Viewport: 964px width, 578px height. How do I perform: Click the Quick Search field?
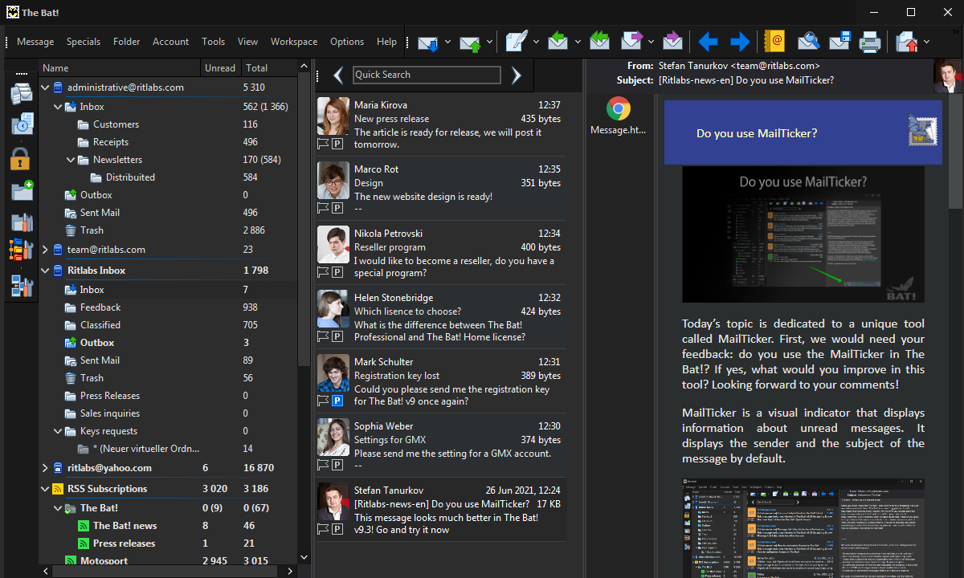click(427, 75)
